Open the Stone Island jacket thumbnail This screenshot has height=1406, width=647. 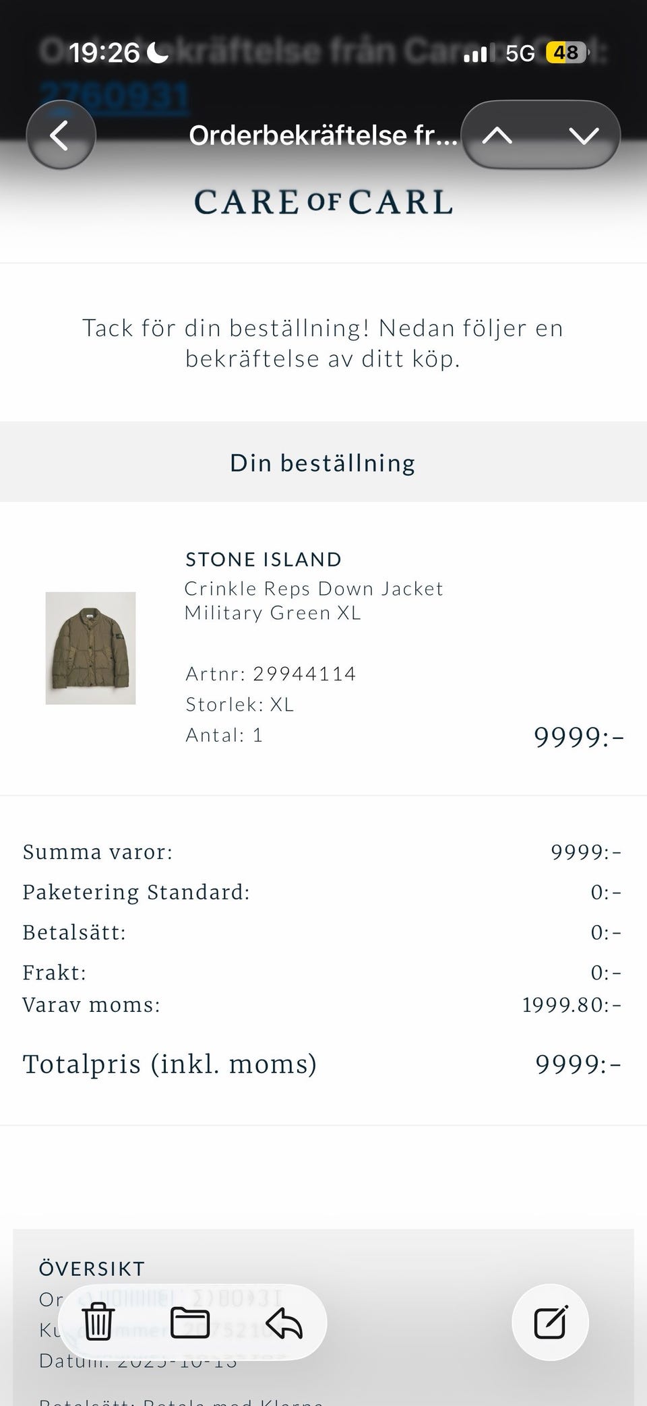click(x=90, y=648)
